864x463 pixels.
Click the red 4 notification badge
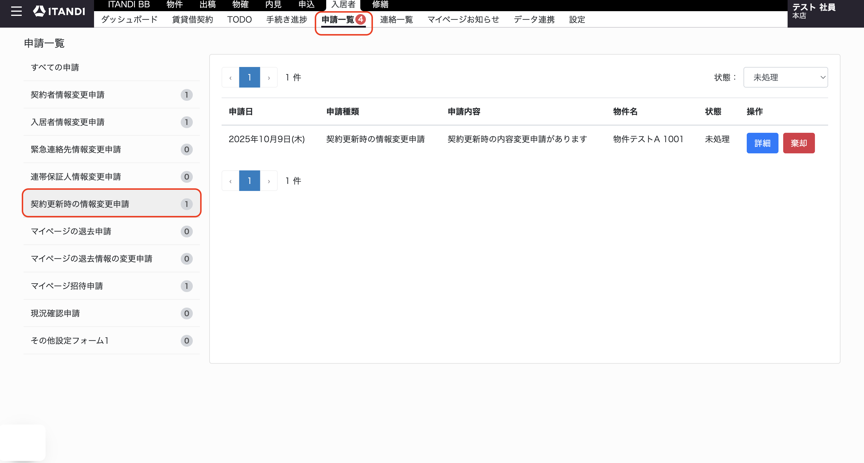point(361,19)
